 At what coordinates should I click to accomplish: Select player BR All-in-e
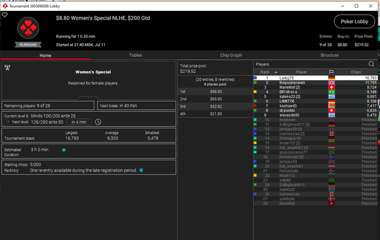pyautogui.click(x=315, y=92)
